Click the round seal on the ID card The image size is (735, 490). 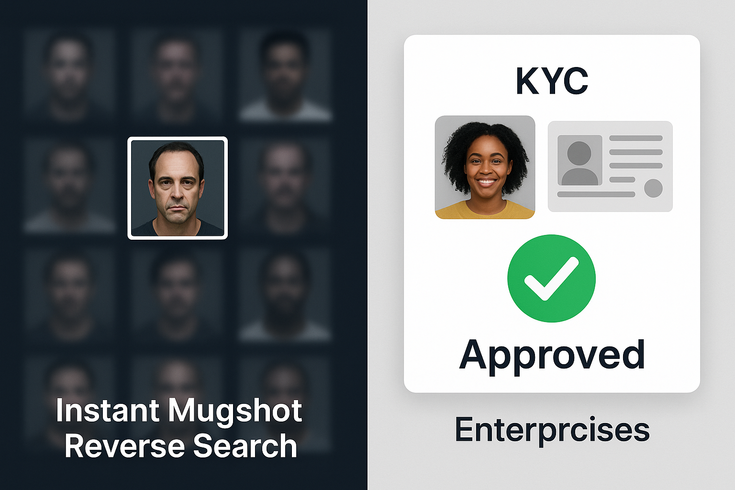pyautogui.click(x=653, y=188)
